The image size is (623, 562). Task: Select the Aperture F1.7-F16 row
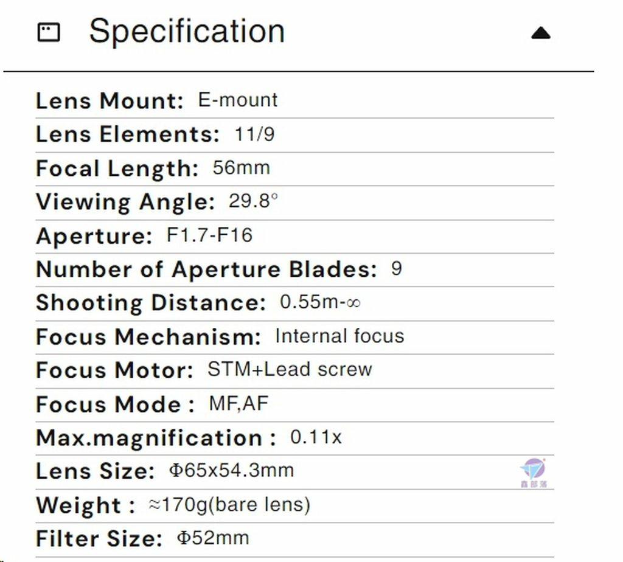tap(295, 237)
